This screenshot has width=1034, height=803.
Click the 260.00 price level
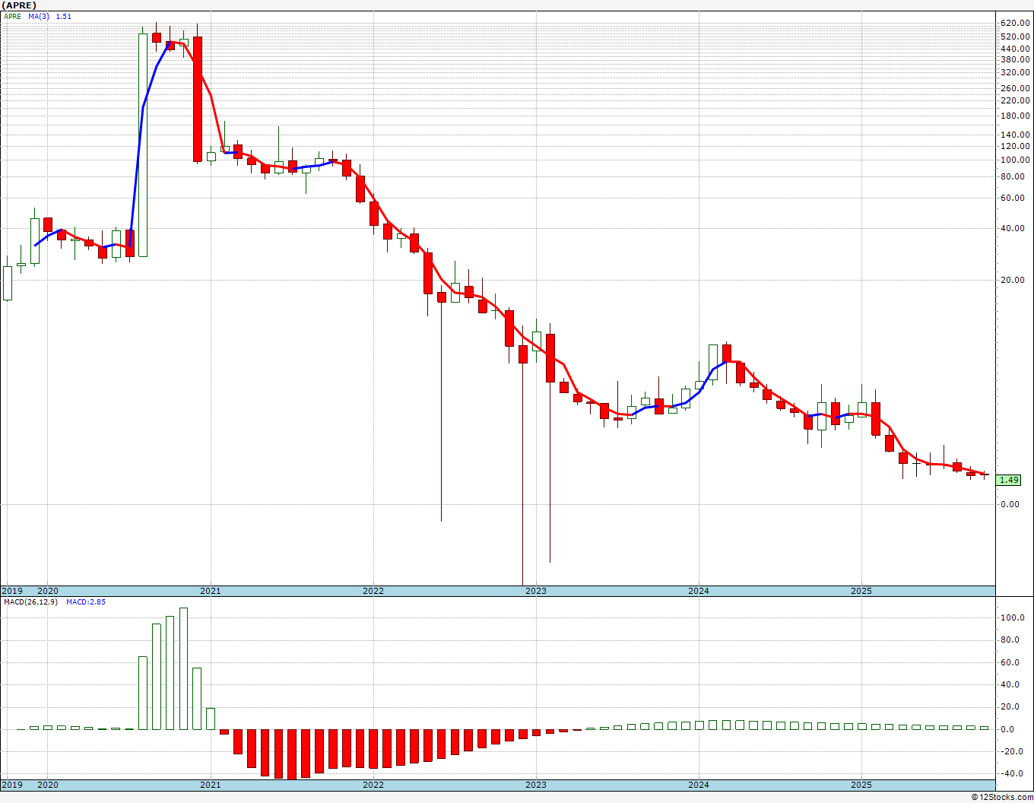[x=1015, y=88]
